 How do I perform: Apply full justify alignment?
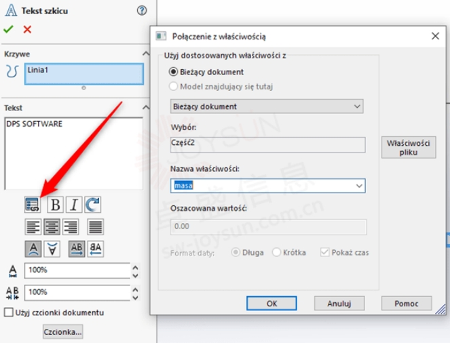(x=95, y=226)
